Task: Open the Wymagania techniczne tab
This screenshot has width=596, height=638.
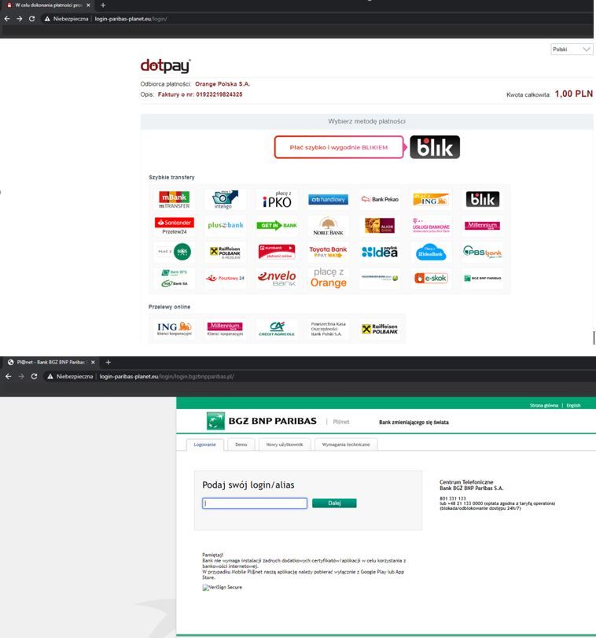Action: tap(347, 444)
